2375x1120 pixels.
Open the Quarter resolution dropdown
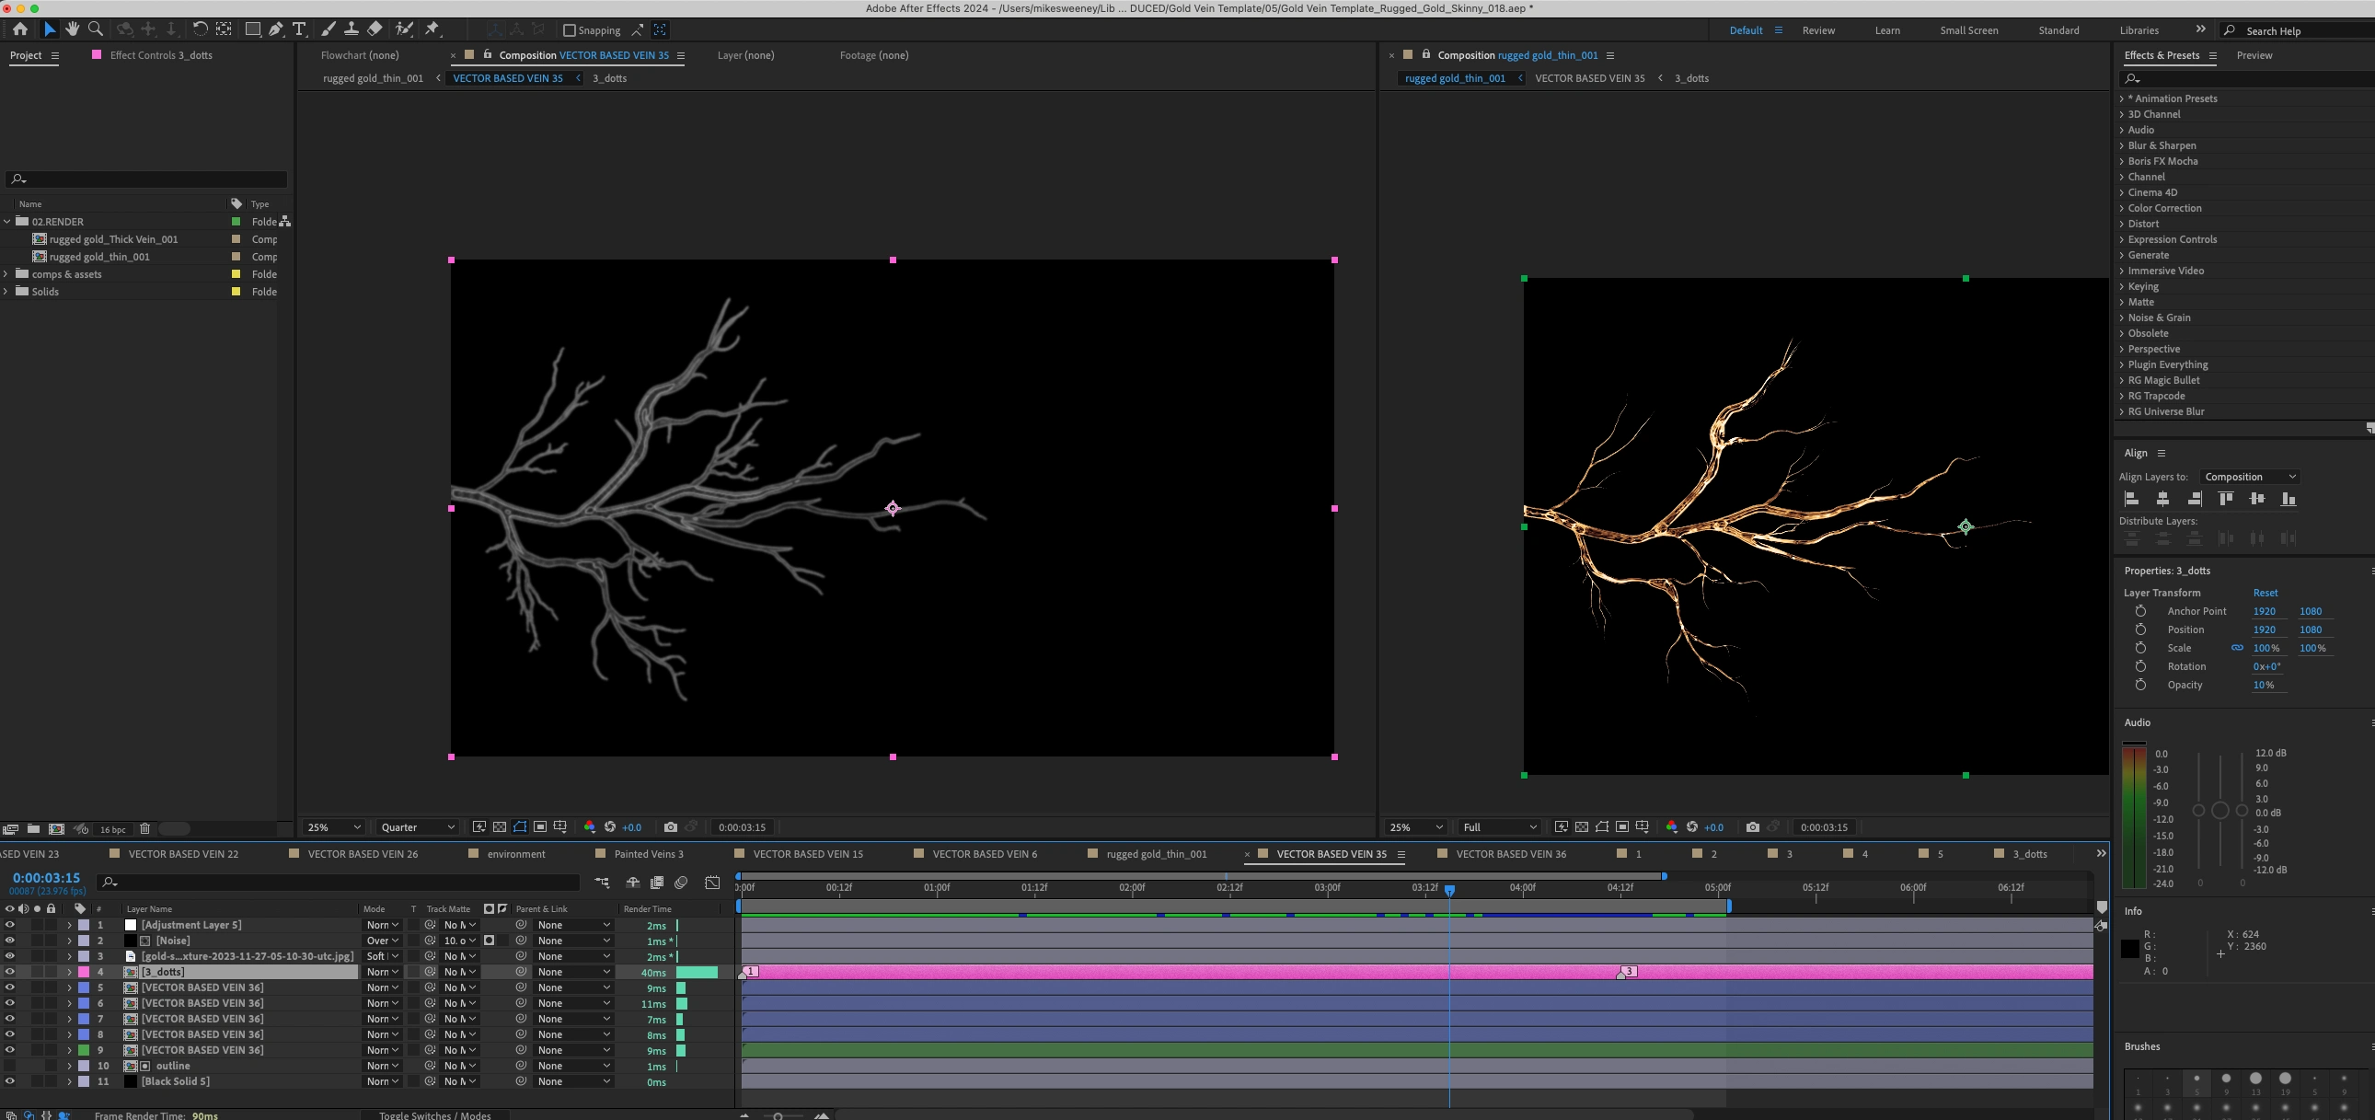[417, 826]
